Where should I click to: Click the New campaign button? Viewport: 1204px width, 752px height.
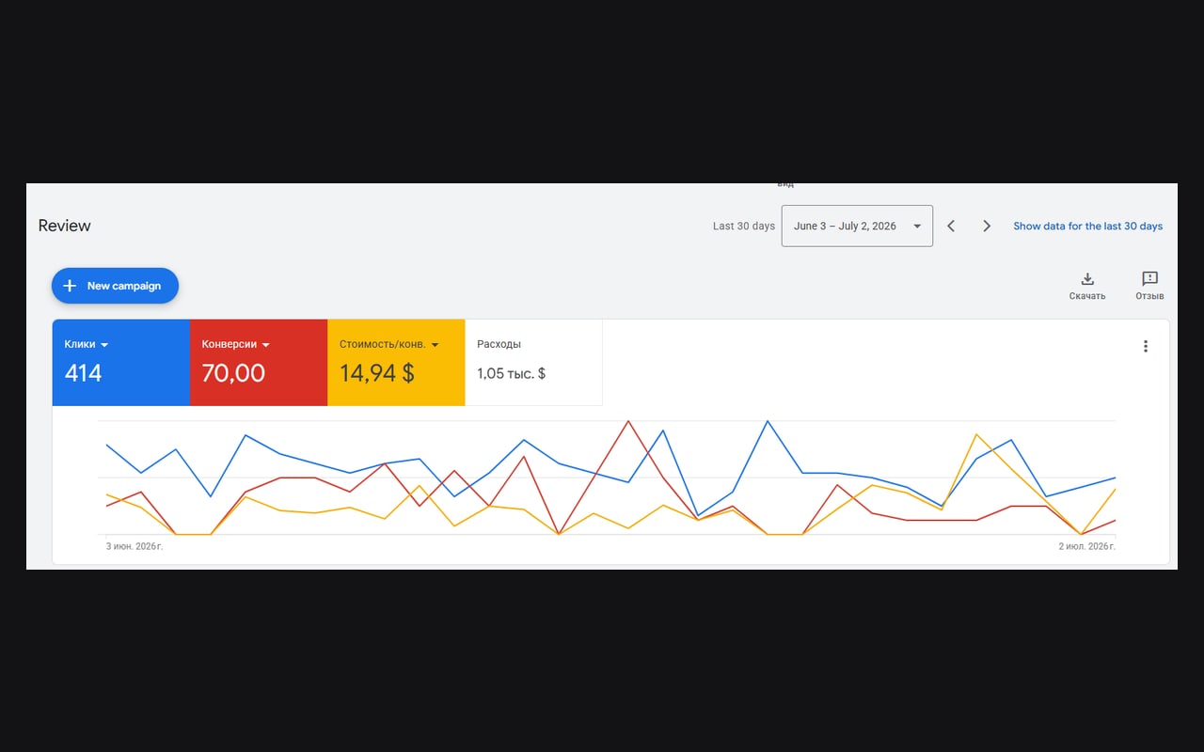coord(115,286)
